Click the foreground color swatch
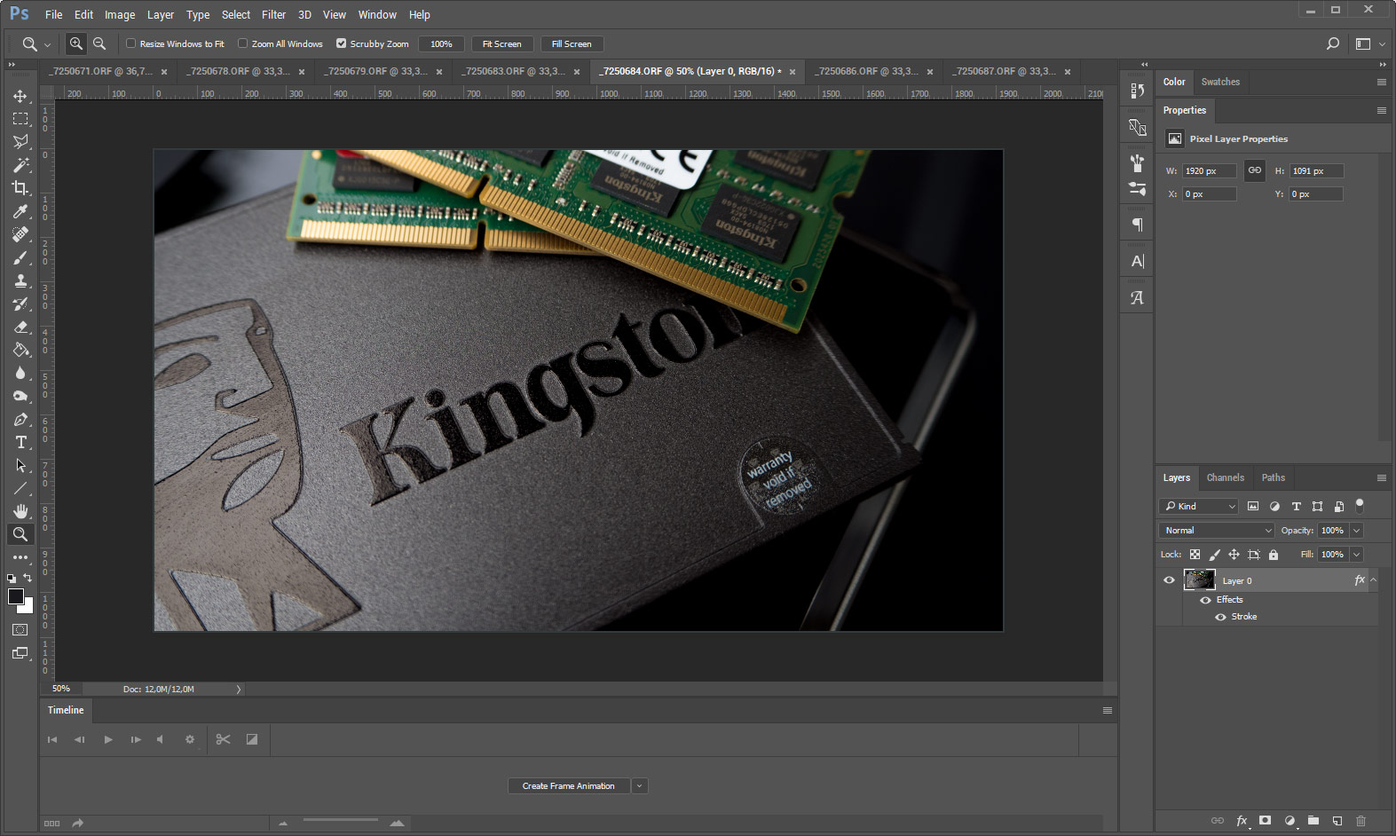Screen dimensions: 1396x836 pyautogui.click(x=15, y=596)
